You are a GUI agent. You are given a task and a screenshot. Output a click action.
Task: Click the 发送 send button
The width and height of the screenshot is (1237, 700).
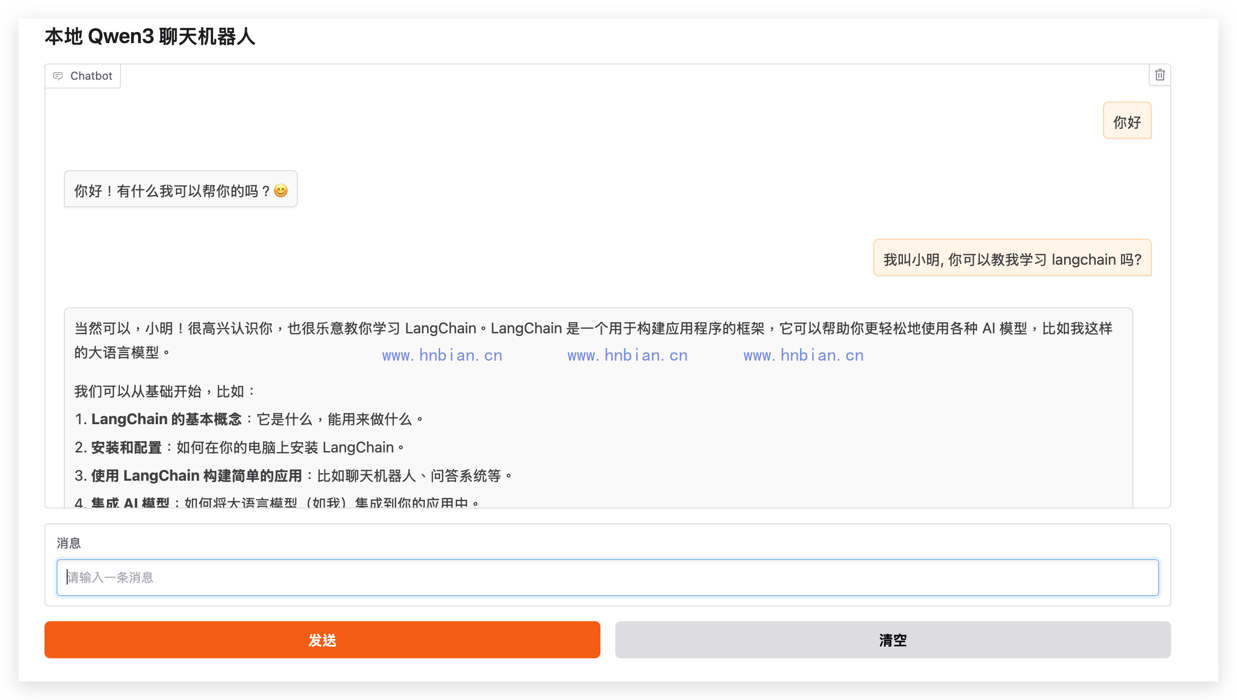(322, 639)
